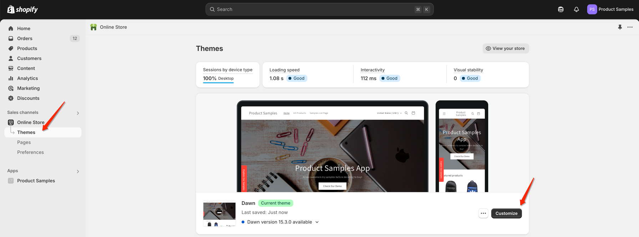The image size is (639, 237).
Task: Pin the Online Store app
Action: (x=620, y=27)
